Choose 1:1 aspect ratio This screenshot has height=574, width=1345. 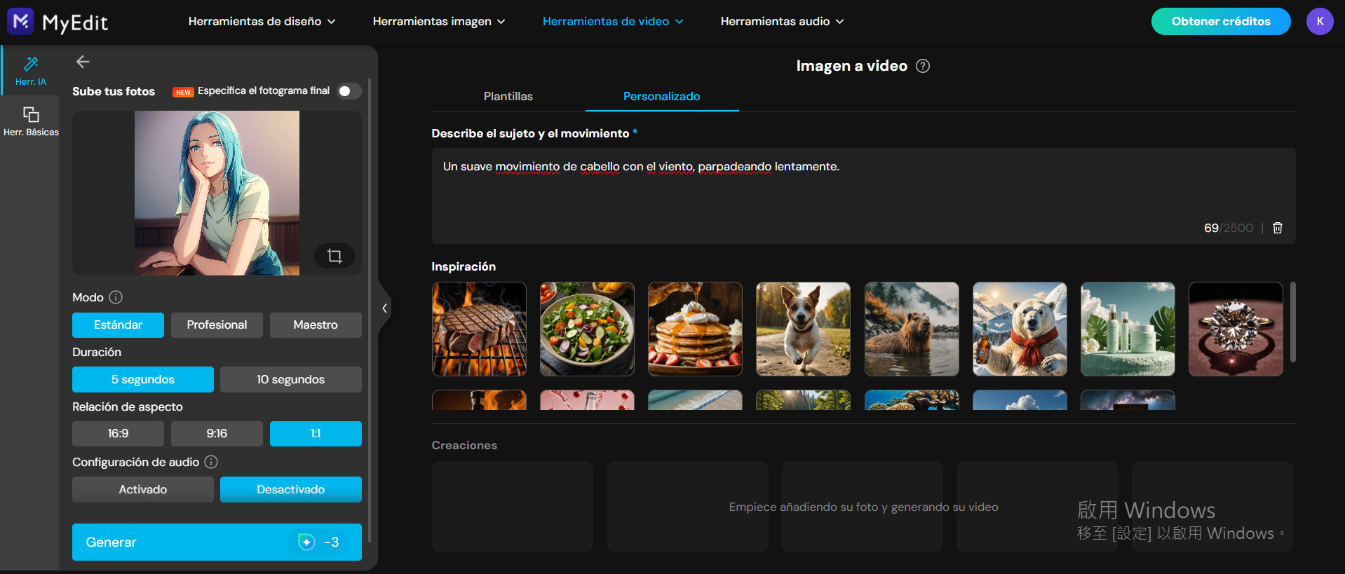[316, 434]
